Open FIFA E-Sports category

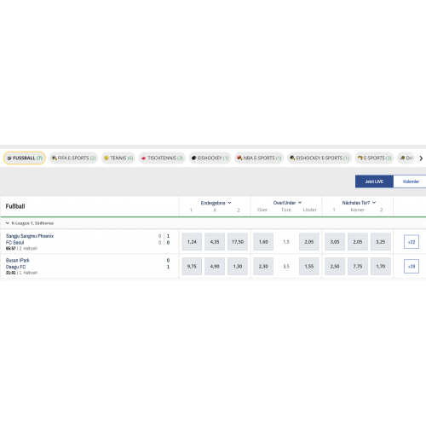[x=73, y=158]
